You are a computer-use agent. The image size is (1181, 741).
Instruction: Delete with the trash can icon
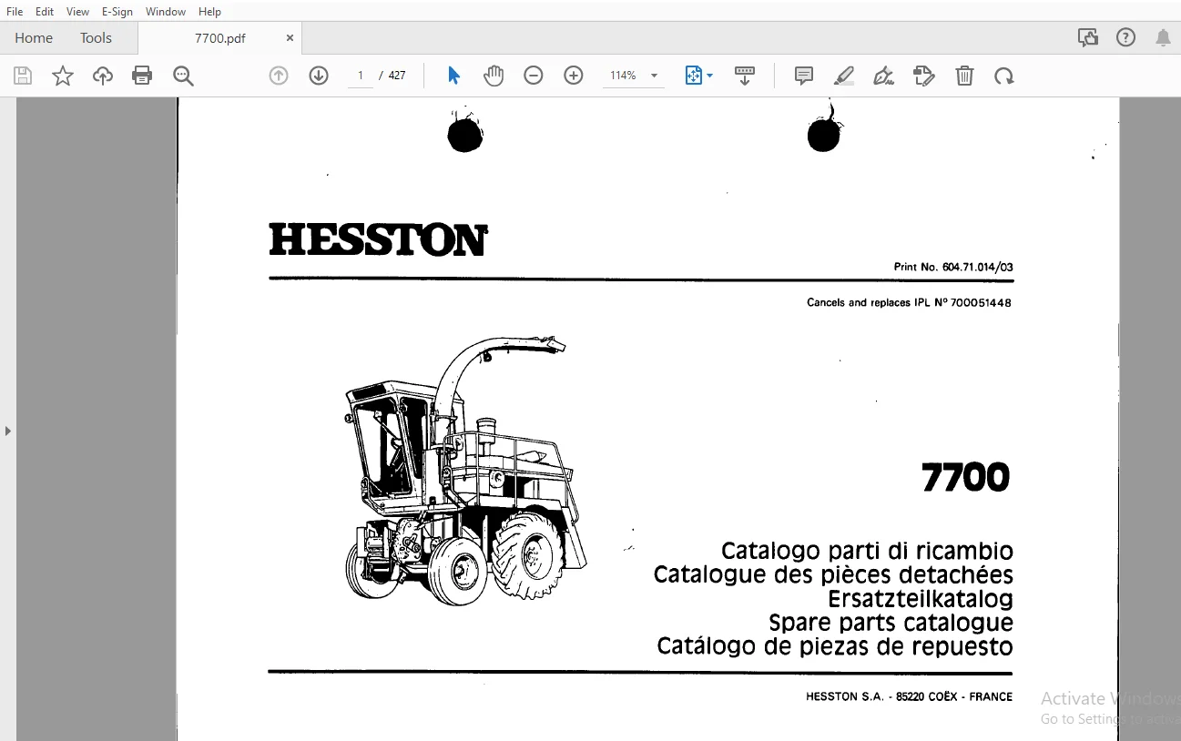pyautogui.click(x=964, y=76)
